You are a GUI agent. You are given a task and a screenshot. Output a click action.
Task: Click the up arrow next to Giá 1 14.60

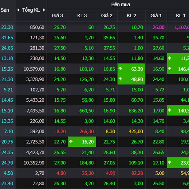[170, 58]
